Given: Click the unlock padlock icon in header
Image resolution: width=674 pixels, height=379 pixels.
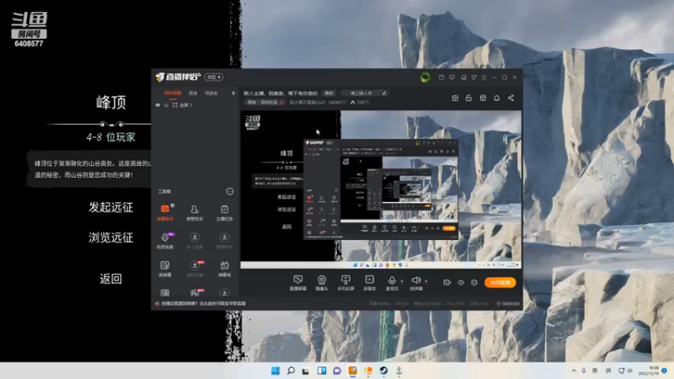Looking at the screenshot, I should 468,98.
